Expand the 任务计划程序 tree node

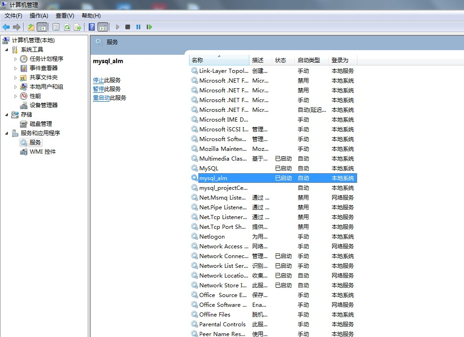pos(15,59)
